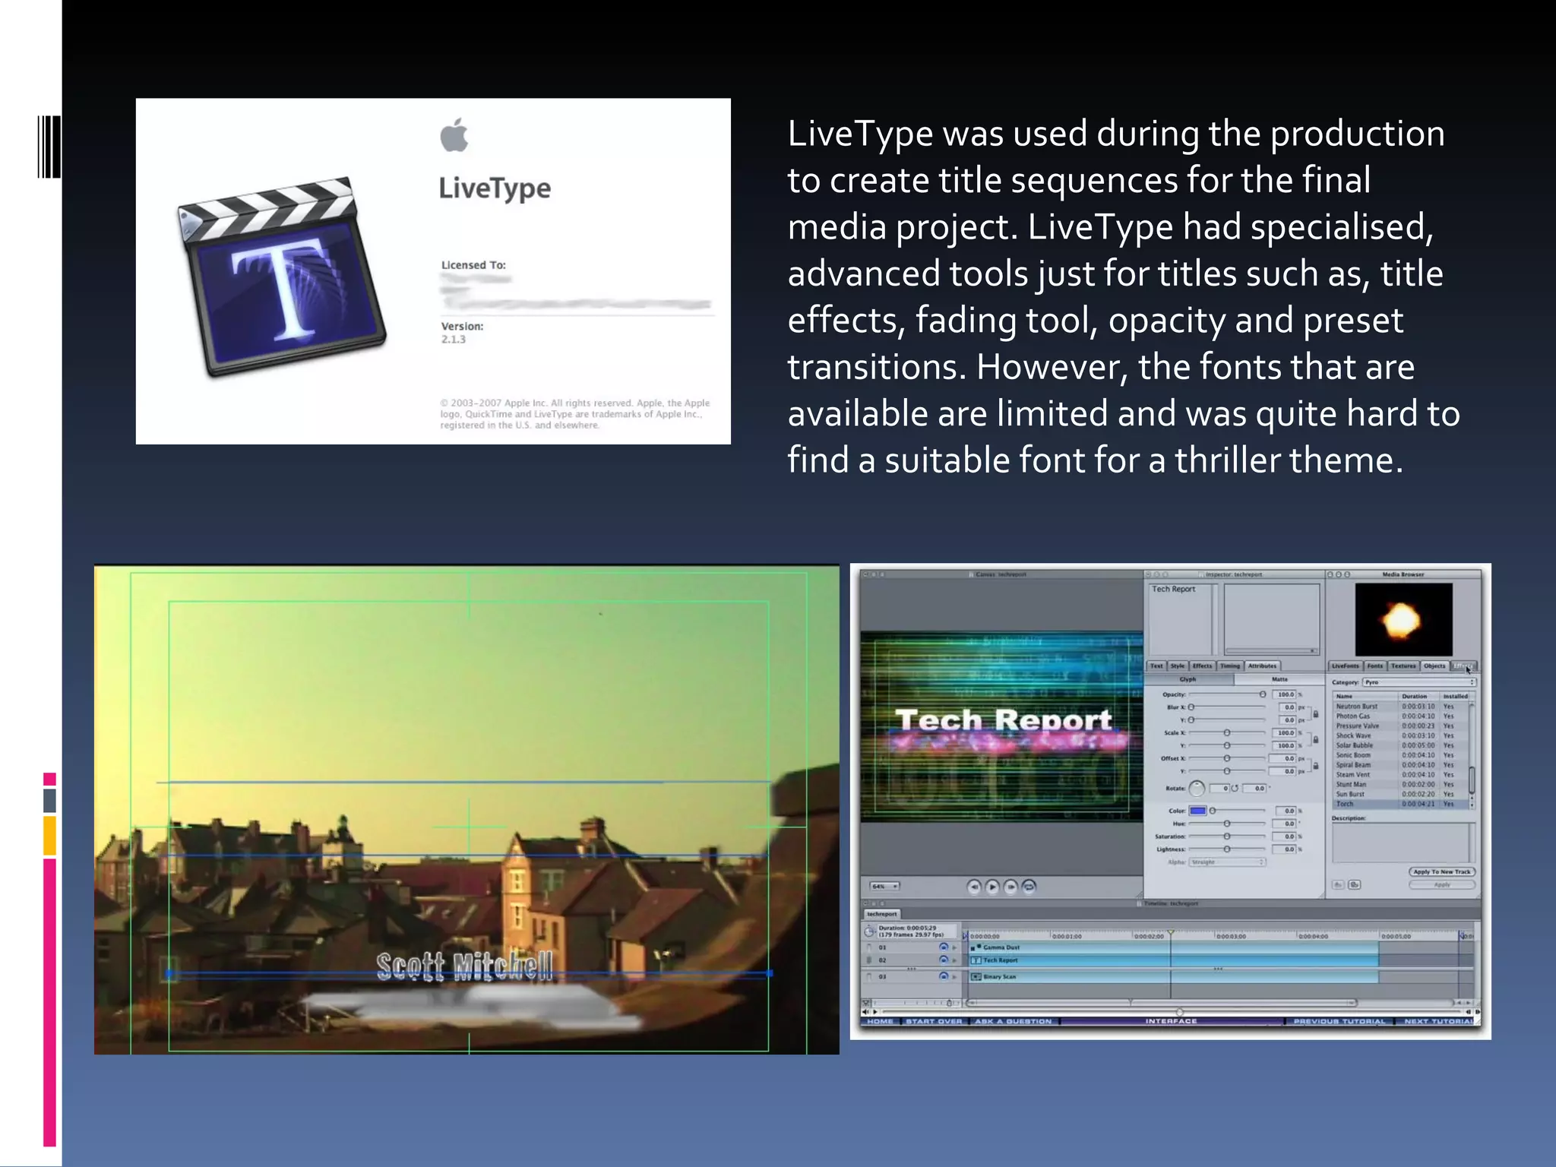
Task: Click the second small icon button left of Apply
Action: [1355, 885]
